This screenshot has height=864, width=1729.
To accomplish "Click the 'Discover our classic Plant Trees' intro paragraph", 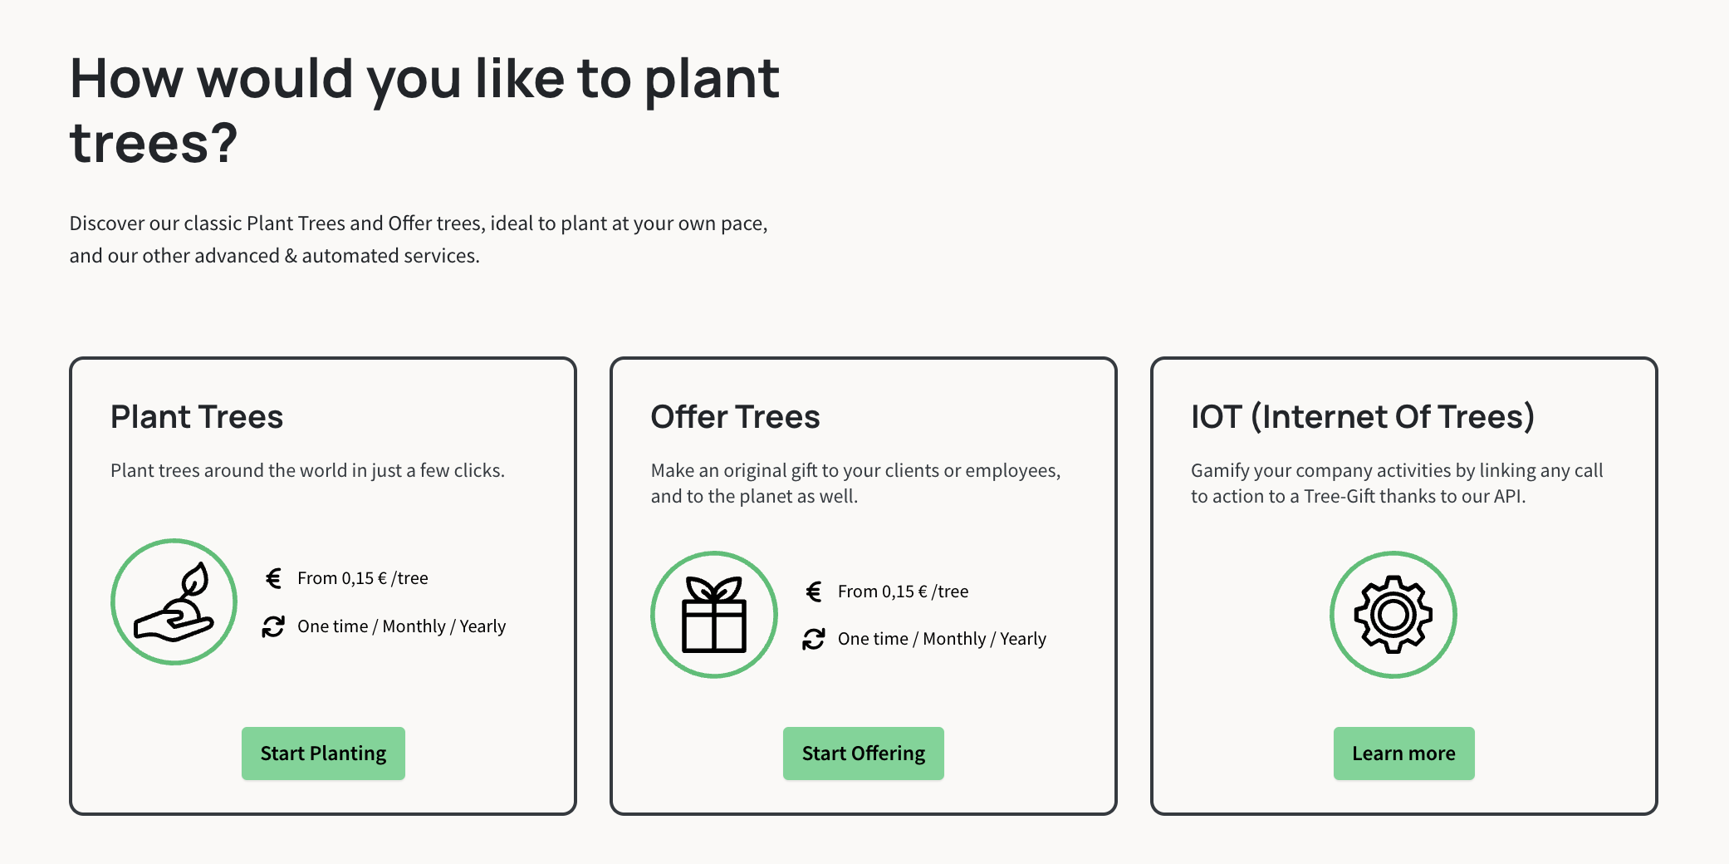I will (419, 239).
